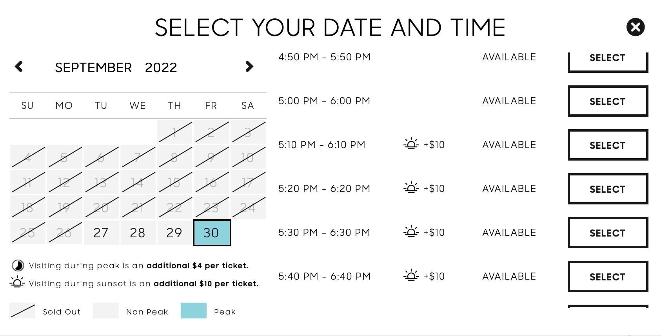Select the 5:00 PM - 6:00 PM slot
661x336 pixels.
click(x=608, y=101)
